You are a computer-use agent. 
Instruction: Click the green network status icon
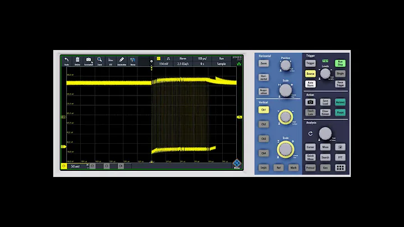[239, 63]
